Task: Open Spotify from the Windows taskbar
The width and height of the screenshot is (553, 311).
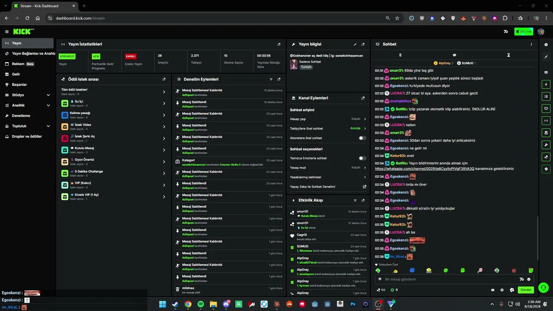Action: pyautogui.click(x=200, y=304)
